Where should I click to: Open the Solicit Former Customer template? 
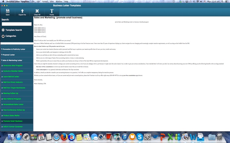pyautogui.click(x=17, y=127)
